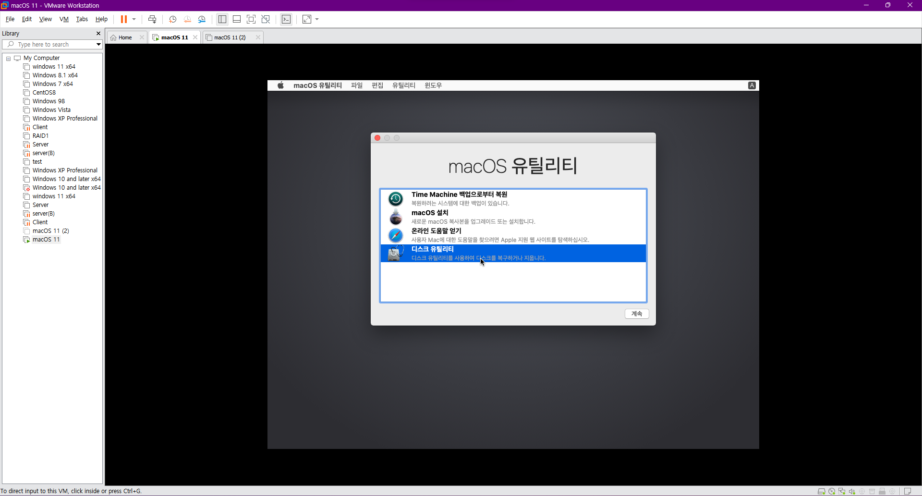The height and width of the screenshot is (496, 922).
Task: Select macOS 11 (2) in the library tree
Action: coord(50,231)
